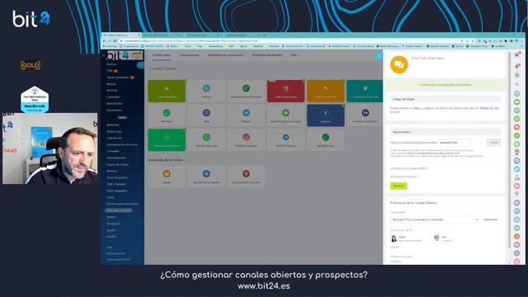Open the Apple Messages for Business tile

click(x=285, y=115)
